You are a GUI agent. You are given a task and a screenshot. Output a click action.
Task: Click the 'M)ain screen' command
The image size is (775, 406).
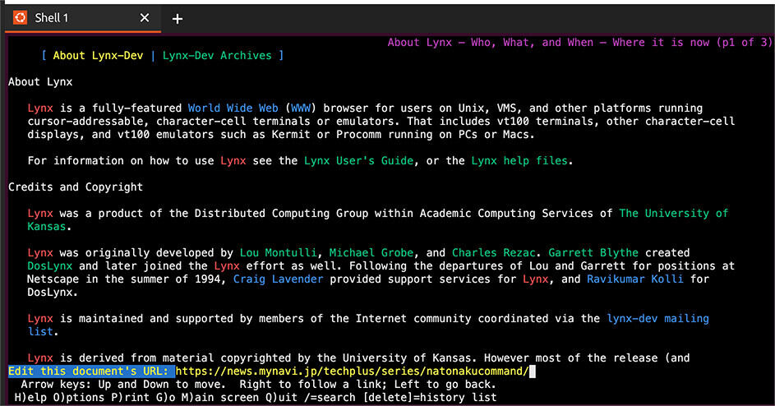(220, 397)
